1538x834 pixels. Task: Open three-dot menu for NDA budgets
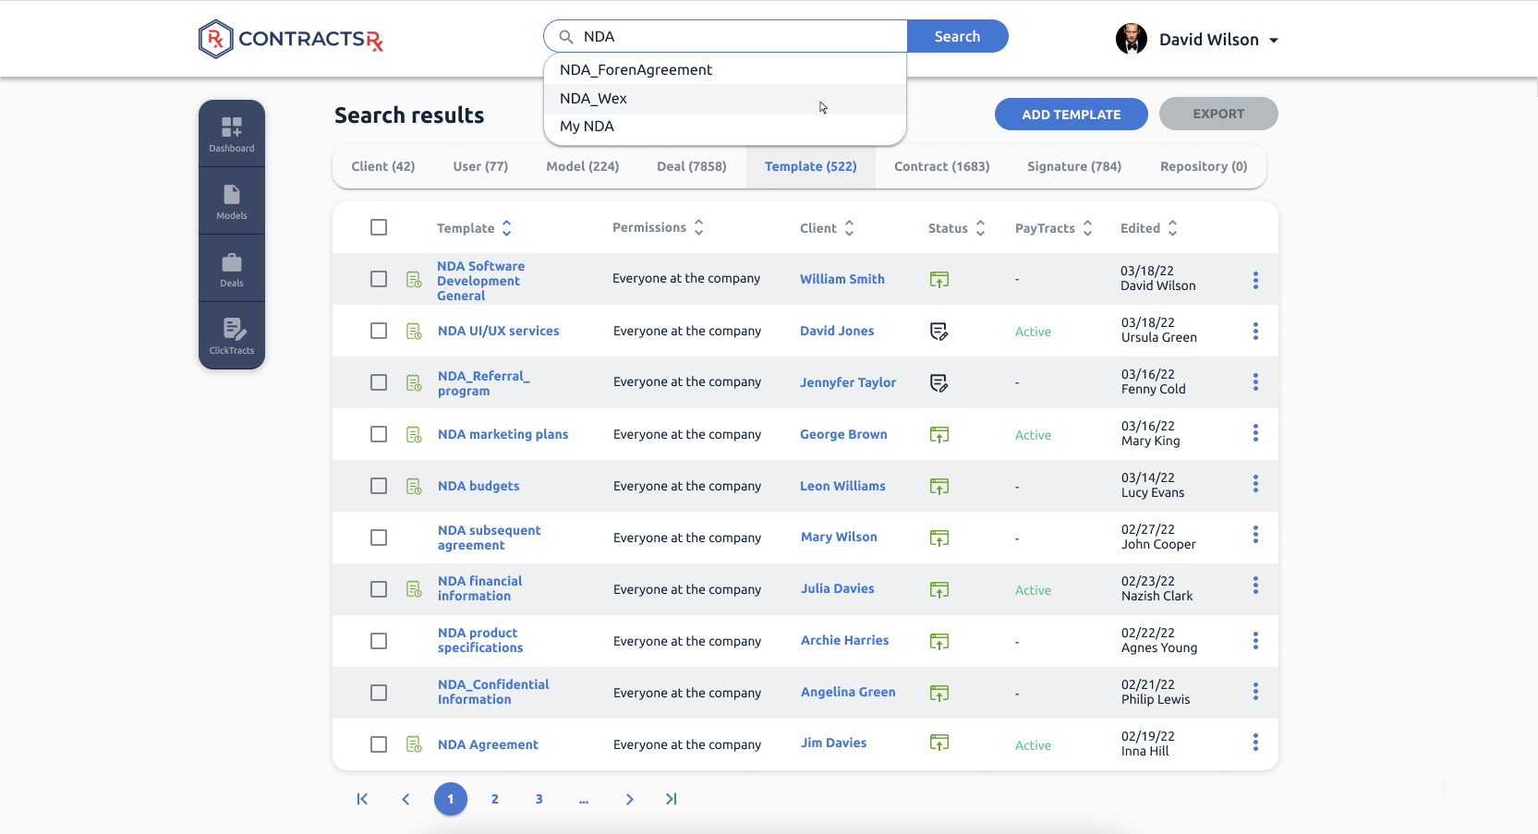coord(1255,484)
